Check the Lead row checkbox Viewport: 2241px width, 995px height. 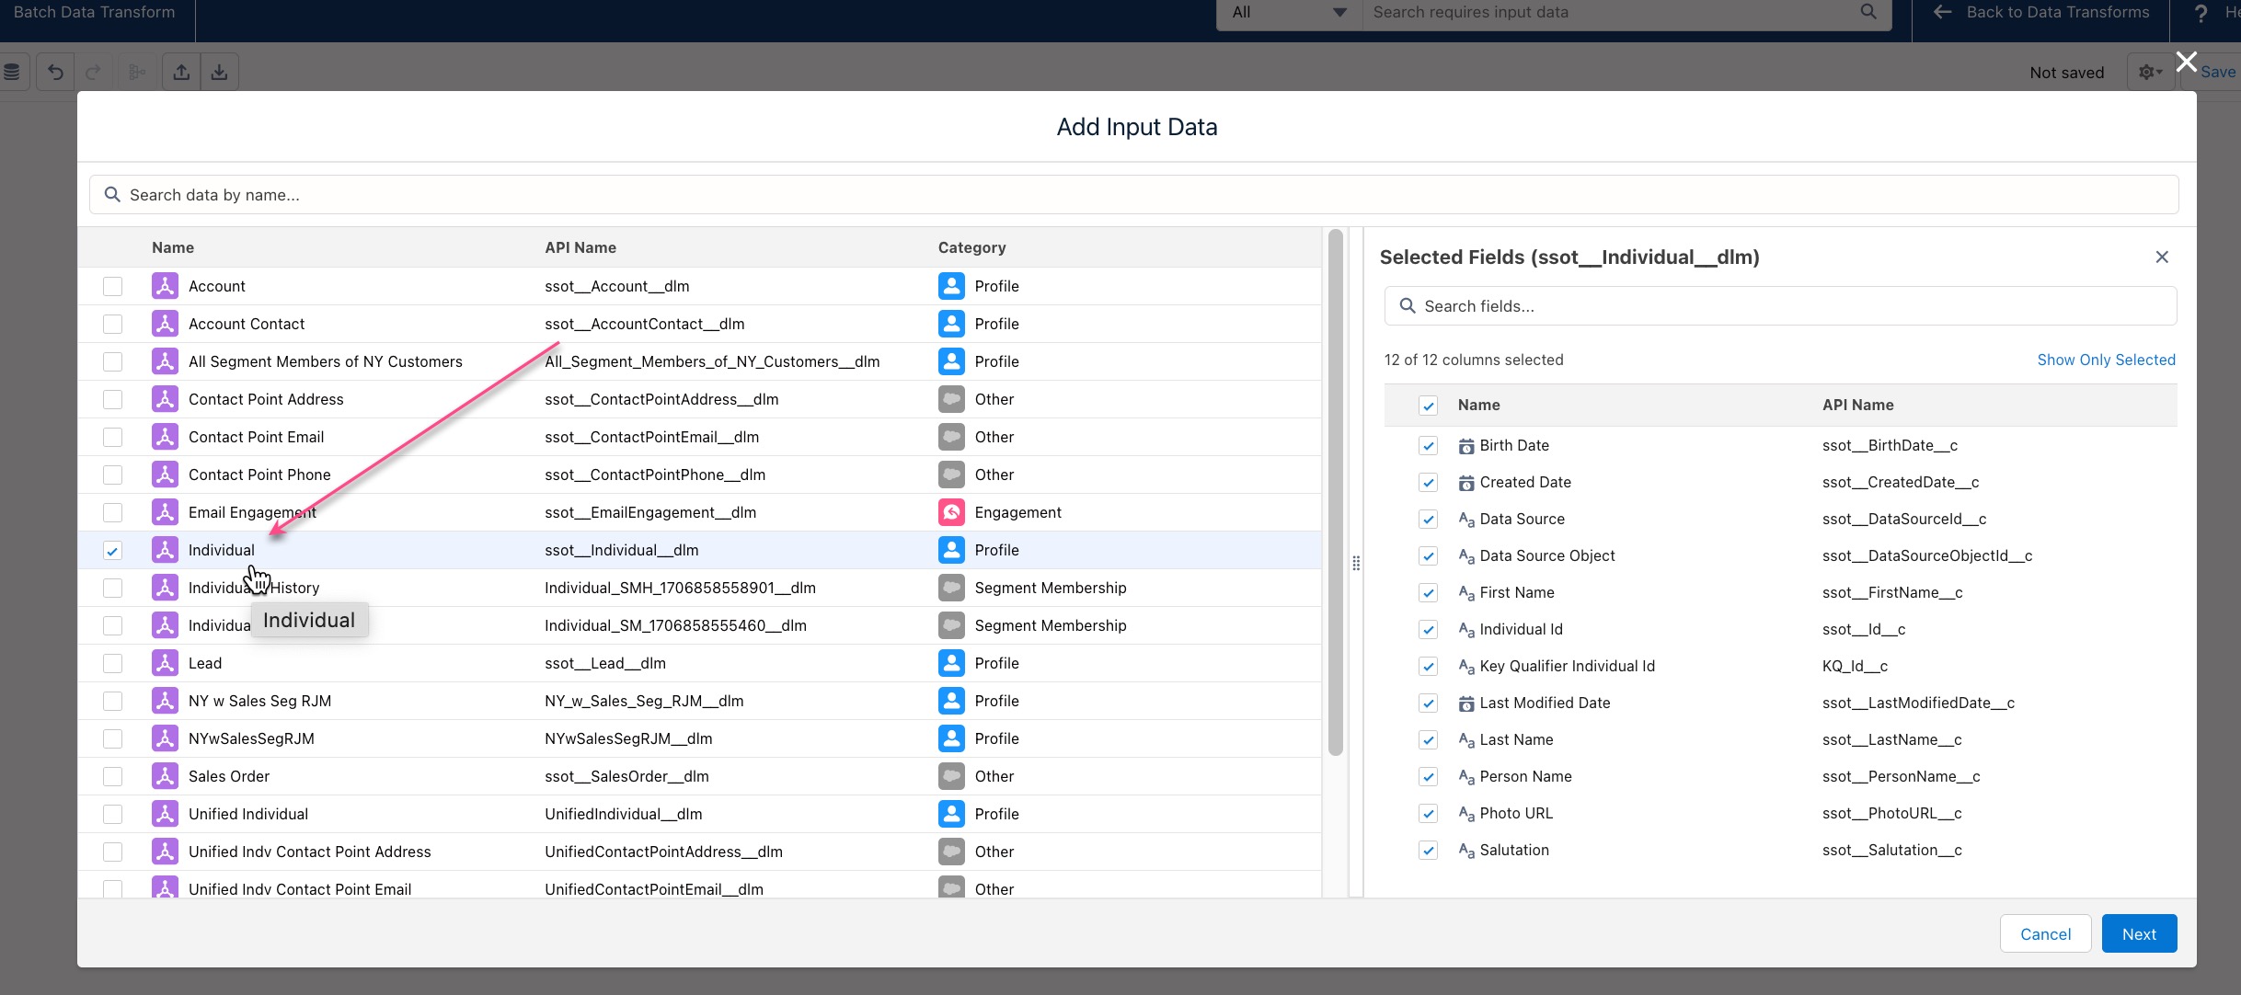click(112, 664)
